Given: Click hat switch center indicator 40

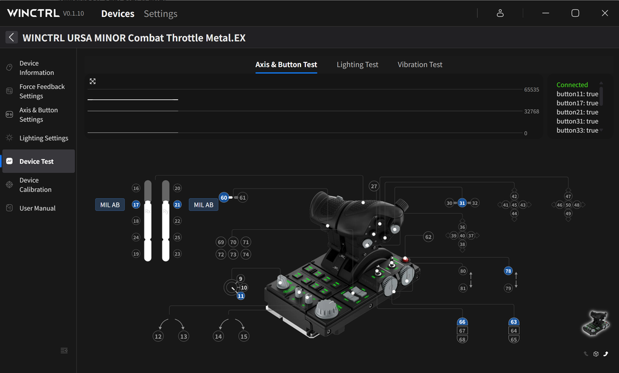Looking at the screenshot, I should 462,236.
